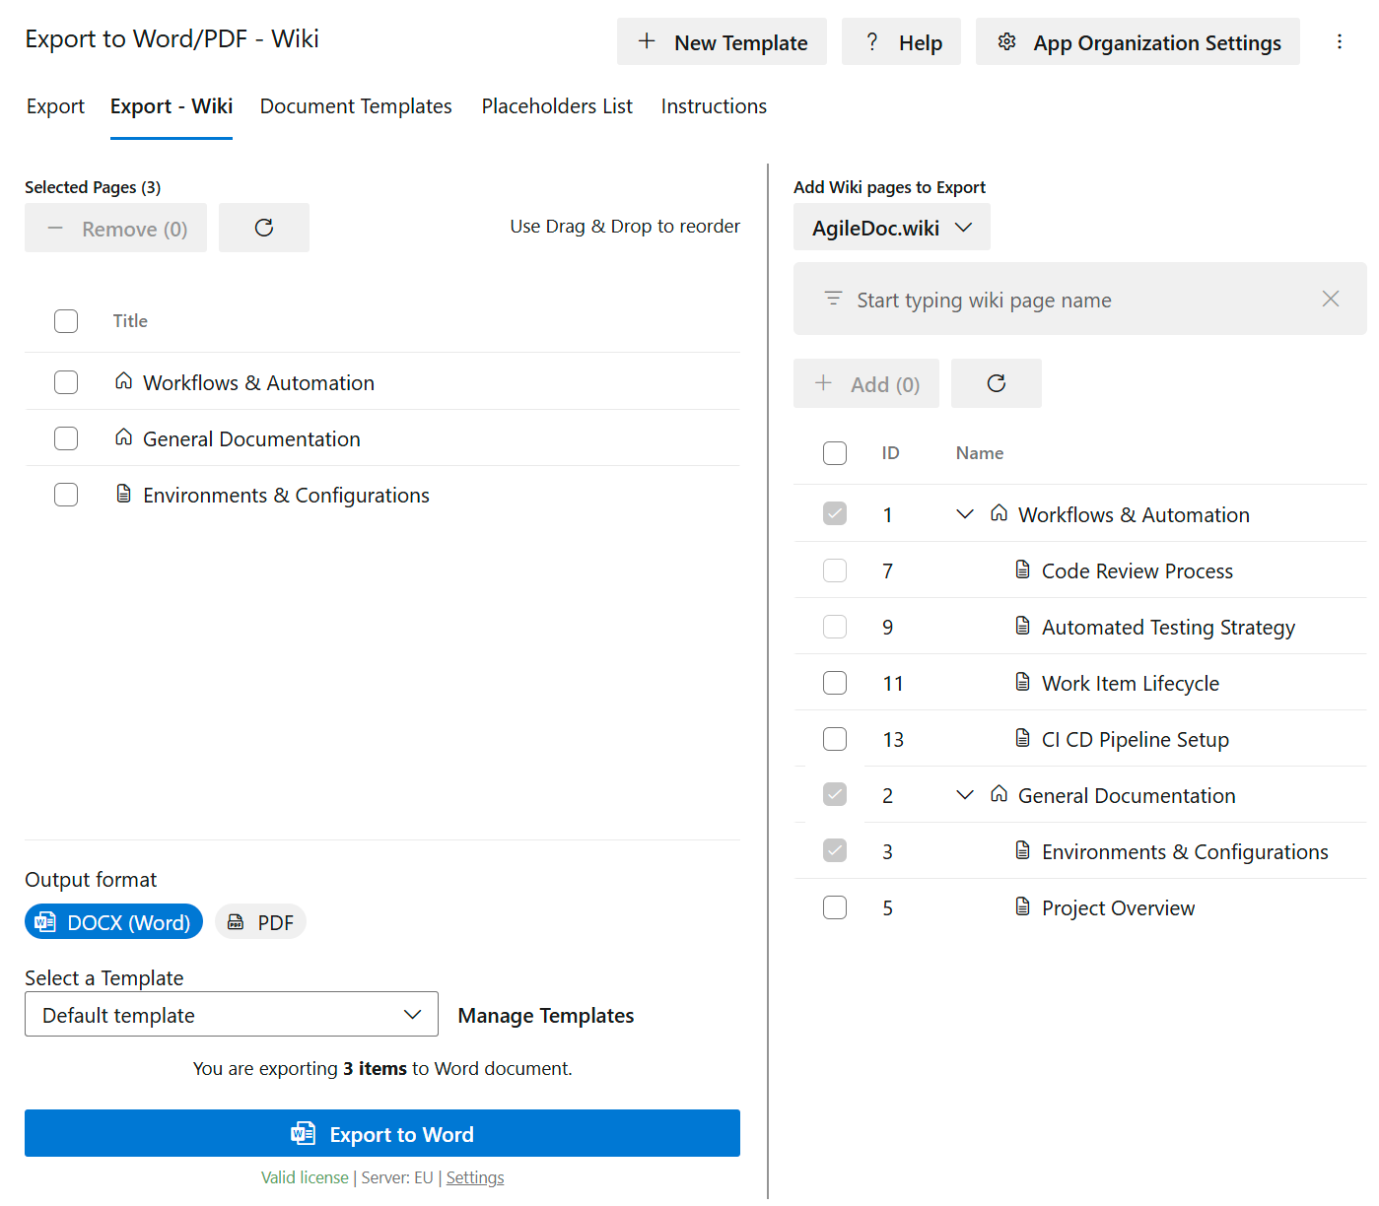This screenshot has height=1206, width=1379.
Task: Click the filter icon in the wiki search box
Action: [833, 299]
